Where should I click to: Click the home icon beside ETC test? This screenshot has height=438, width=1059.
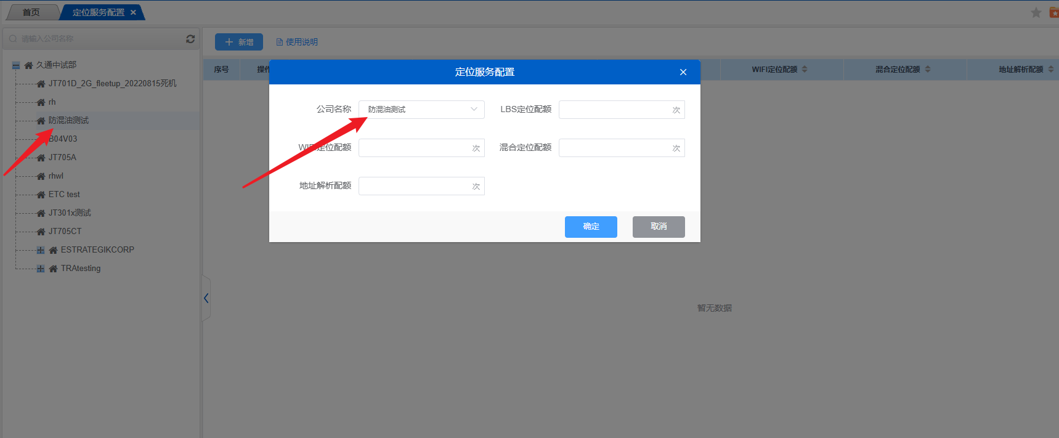click(x=41, y=195)
